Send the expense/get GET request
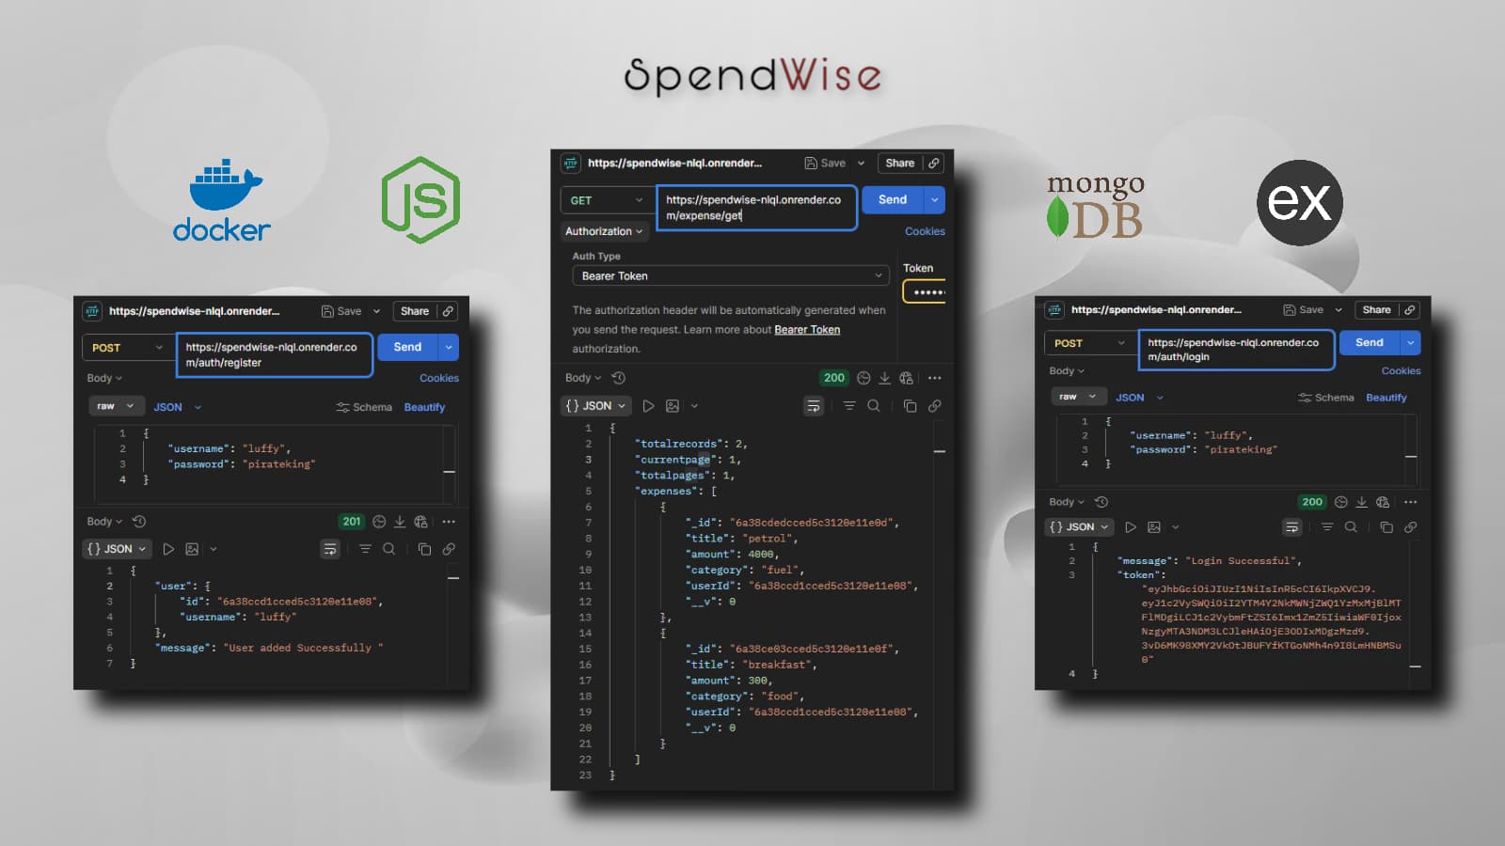 point(893,200)
